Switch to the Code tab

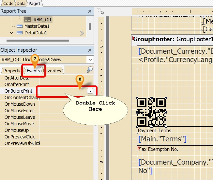pyautogui.click(x=8, y=3)
